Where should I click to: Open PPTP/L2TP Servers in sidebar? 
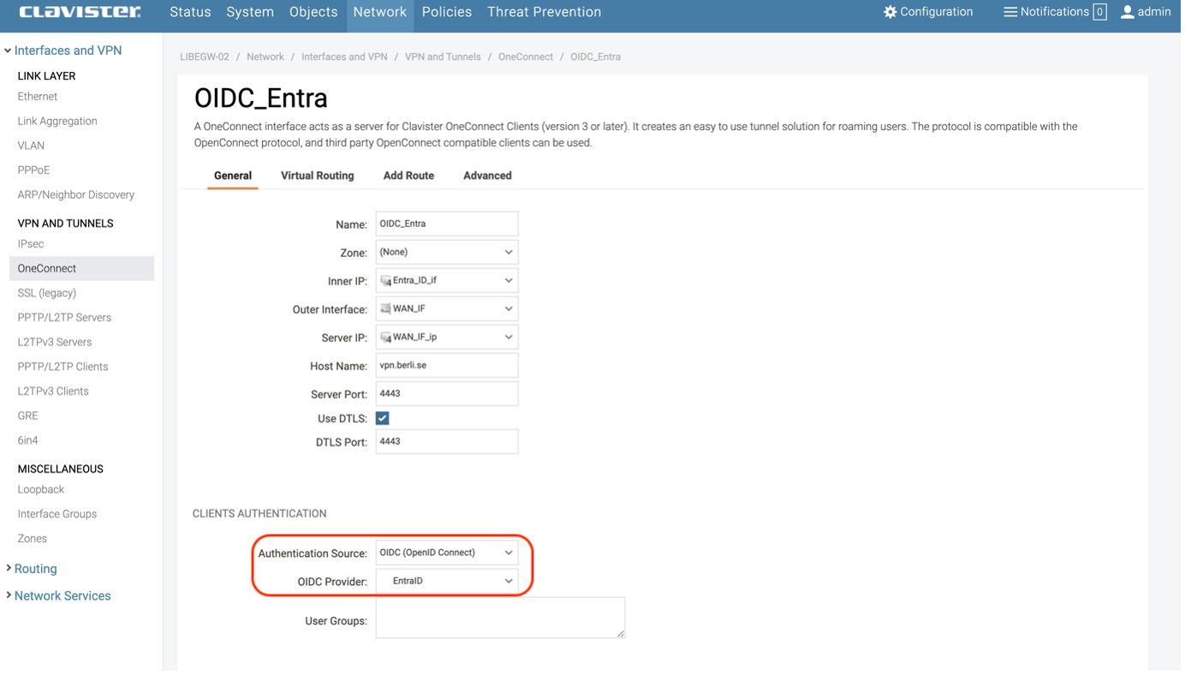tap(64, 318)
